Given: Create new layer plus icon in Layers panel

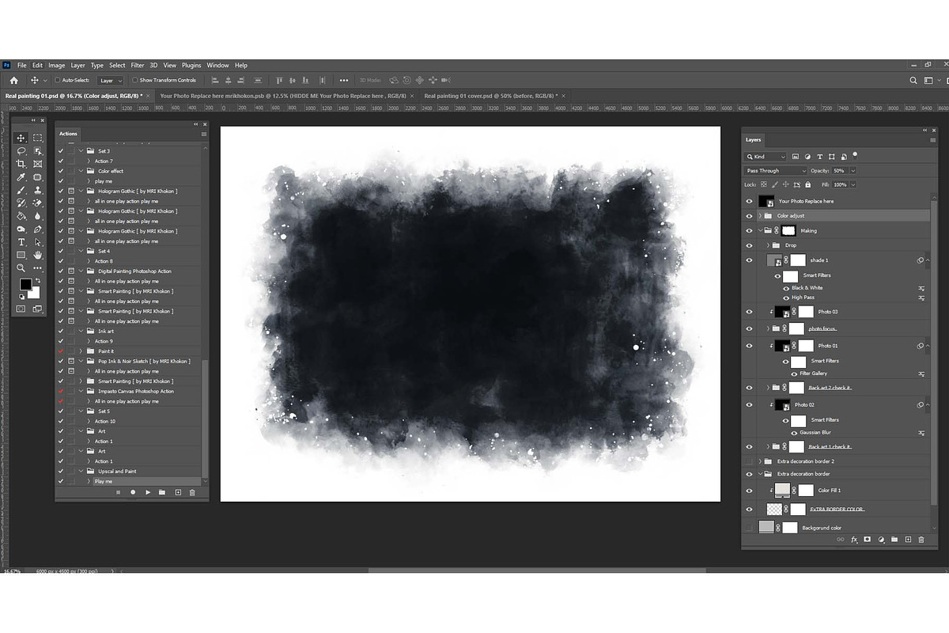Looking at the screenshot, I should 908,540.
